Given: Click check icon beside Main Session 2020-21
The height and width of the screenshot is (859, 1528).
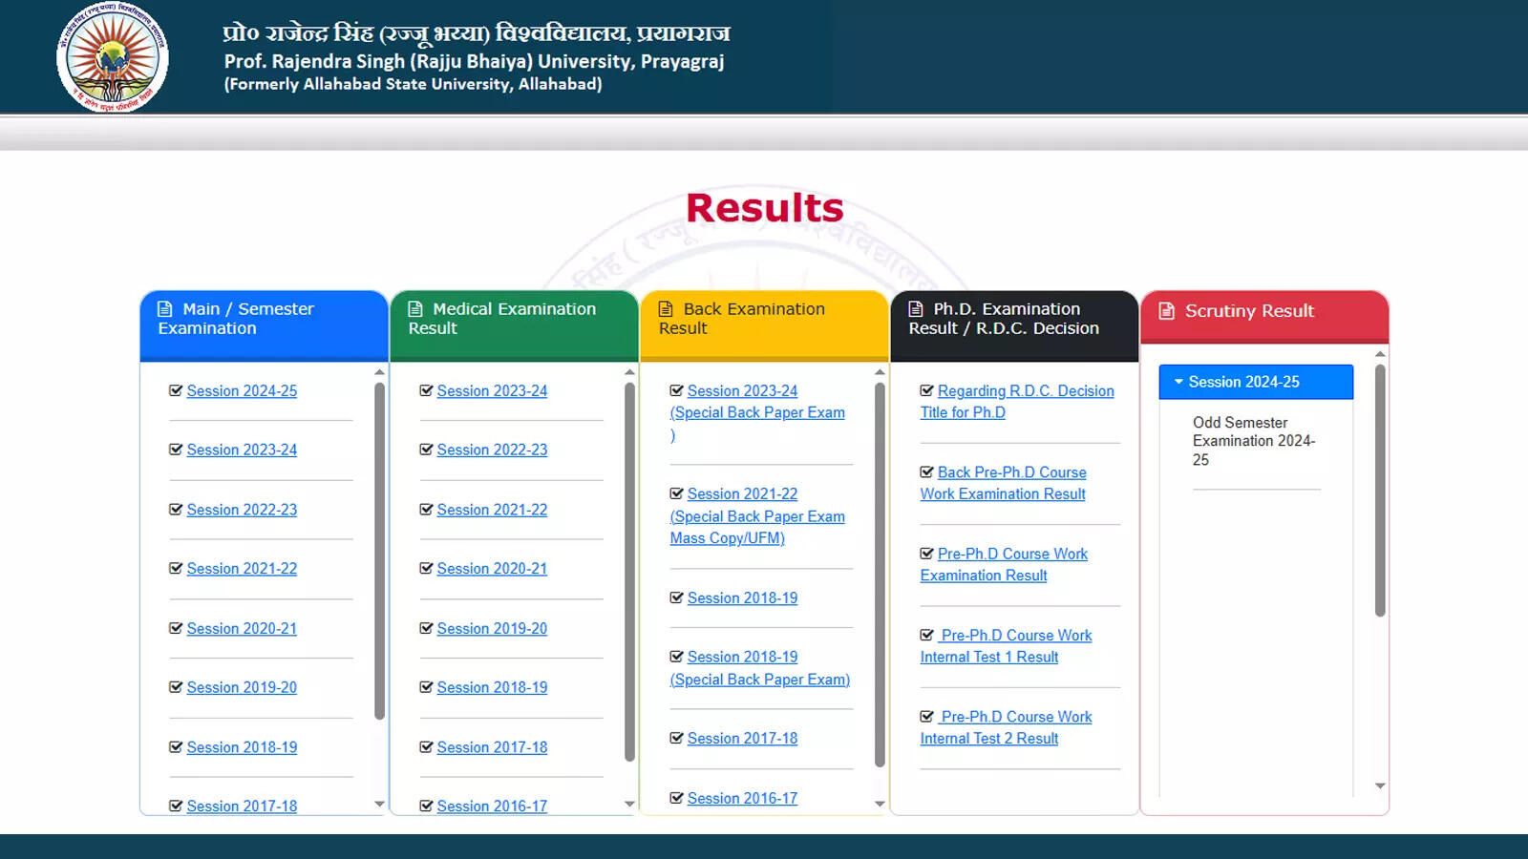Looking at the screenshot, I should click(x=176, y=628).
